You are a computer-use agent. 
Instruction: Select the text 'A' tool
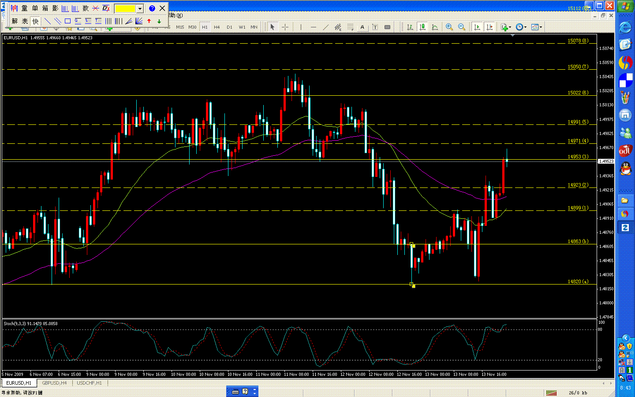pyautogui.click(x=362, y=27)
